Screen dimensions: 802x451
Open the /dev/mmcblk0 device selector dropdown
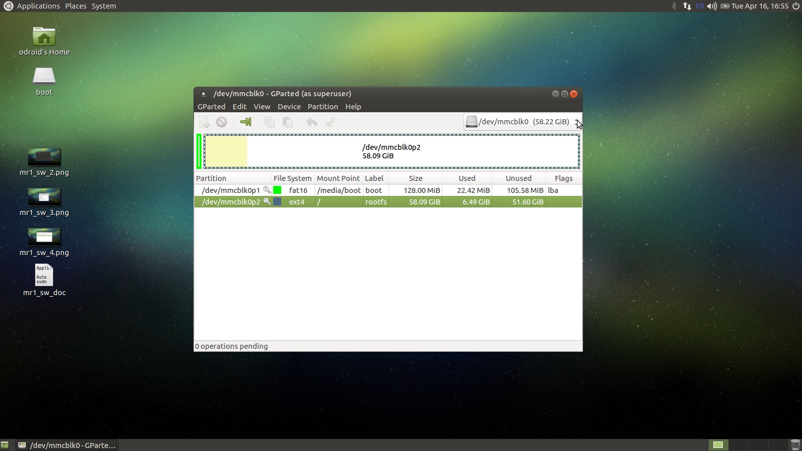522,122
